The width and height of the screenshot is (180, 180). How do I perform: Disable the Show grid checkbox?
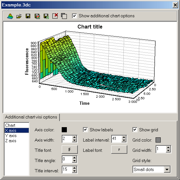135,130
